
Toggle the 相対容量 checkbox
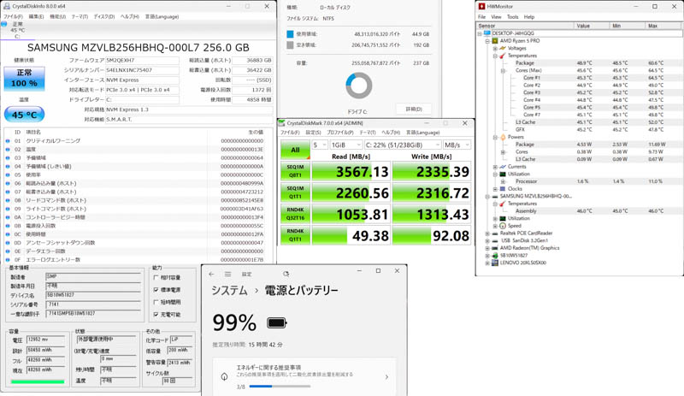pyautogui.click(x=156, y=278)
